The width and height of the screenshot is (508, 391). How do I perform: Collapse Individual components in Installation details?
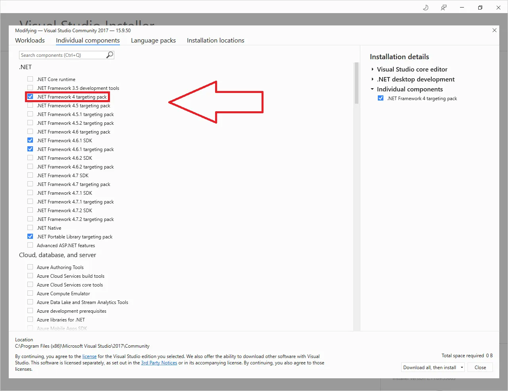[372, 89]
